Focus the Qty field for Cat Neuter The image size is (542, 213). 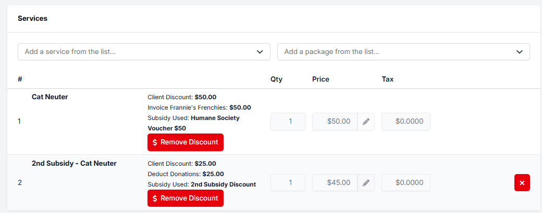(288, 122)
